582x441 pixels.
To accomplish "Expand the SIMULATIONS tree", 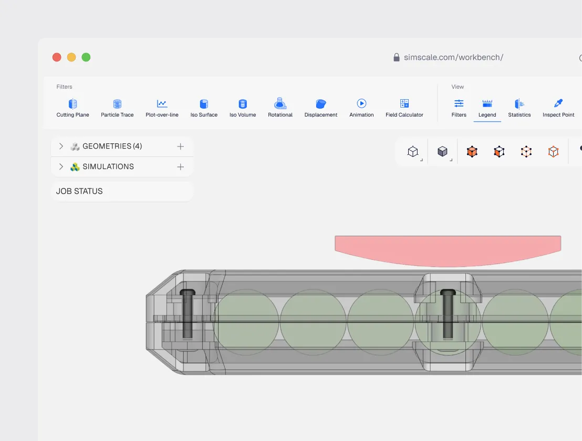I will 61,166.
